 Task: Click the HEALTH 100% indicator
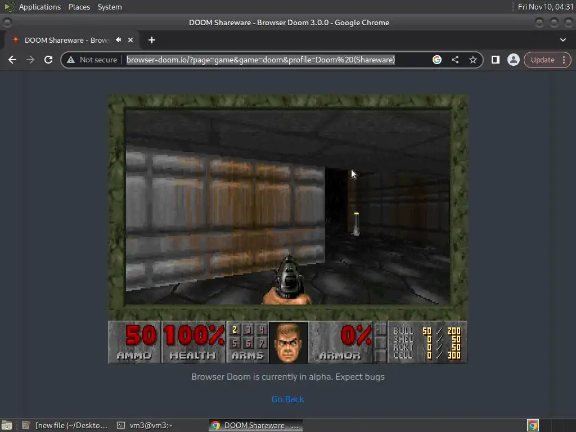(193, 342)
